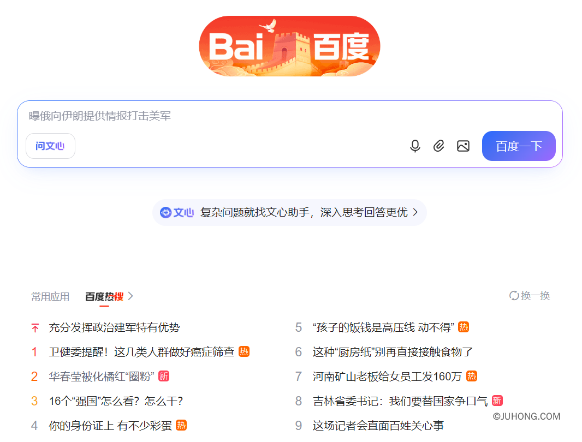The width and height of the screenshot is (582, 442).
Task: Open the 文心助手 banner via its arrow
Action: click(415, 212)
